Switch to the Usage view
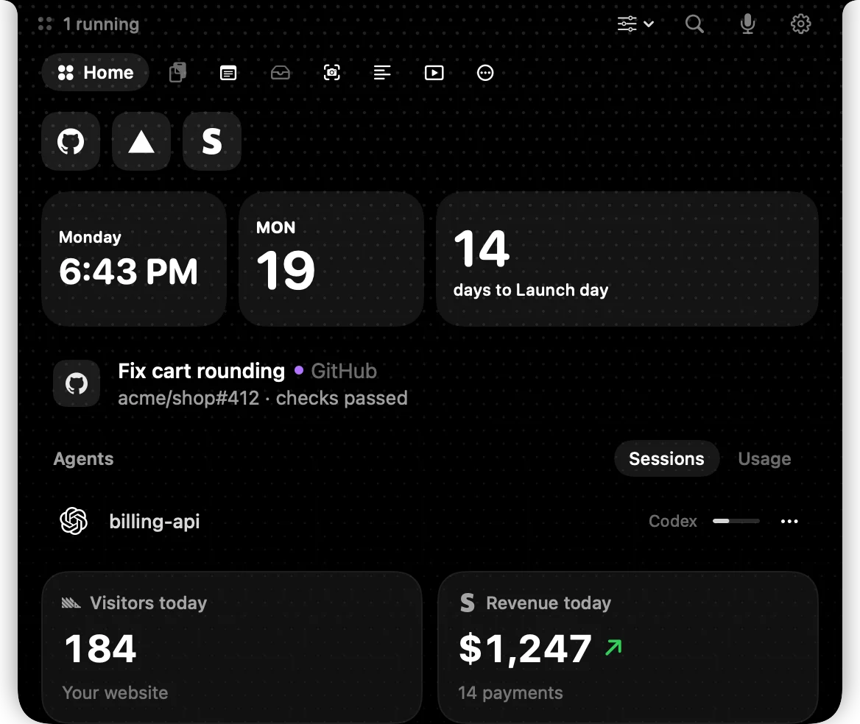Screen dimensions: 860x724 764,458
